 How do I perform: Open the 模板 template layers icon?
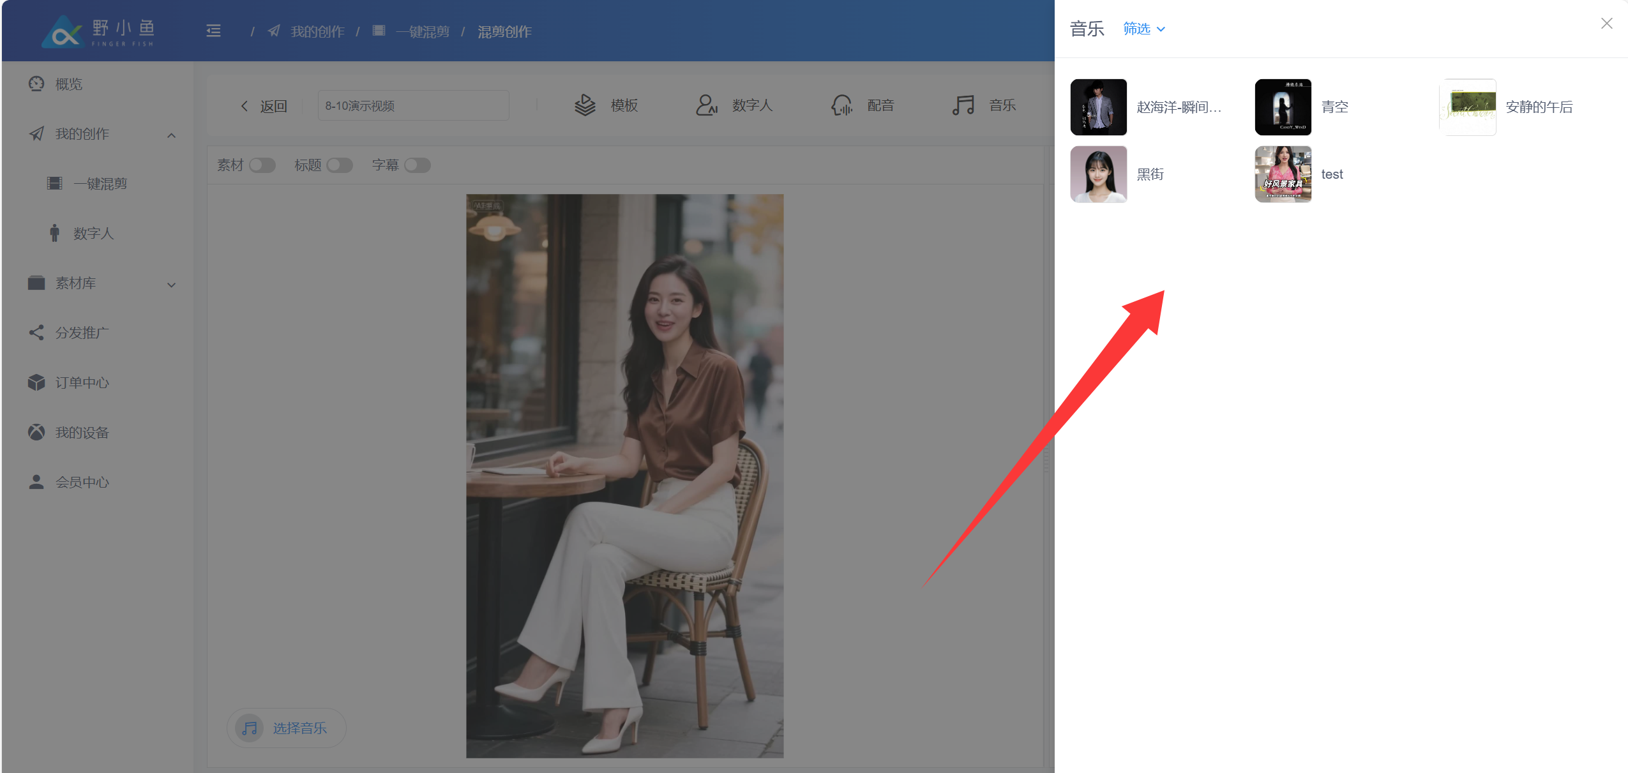pyautogui.click(x=584, y=105)
